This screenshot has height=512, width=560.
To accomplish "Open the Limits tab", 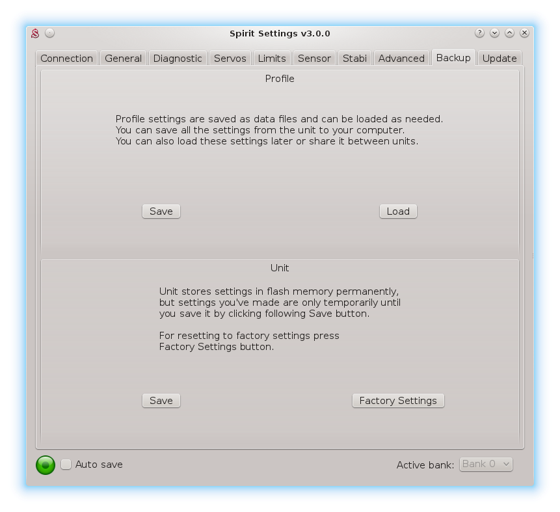I will [272, 59].
